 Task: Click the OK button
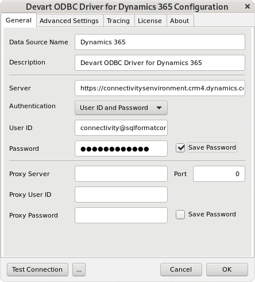point(227,269)
